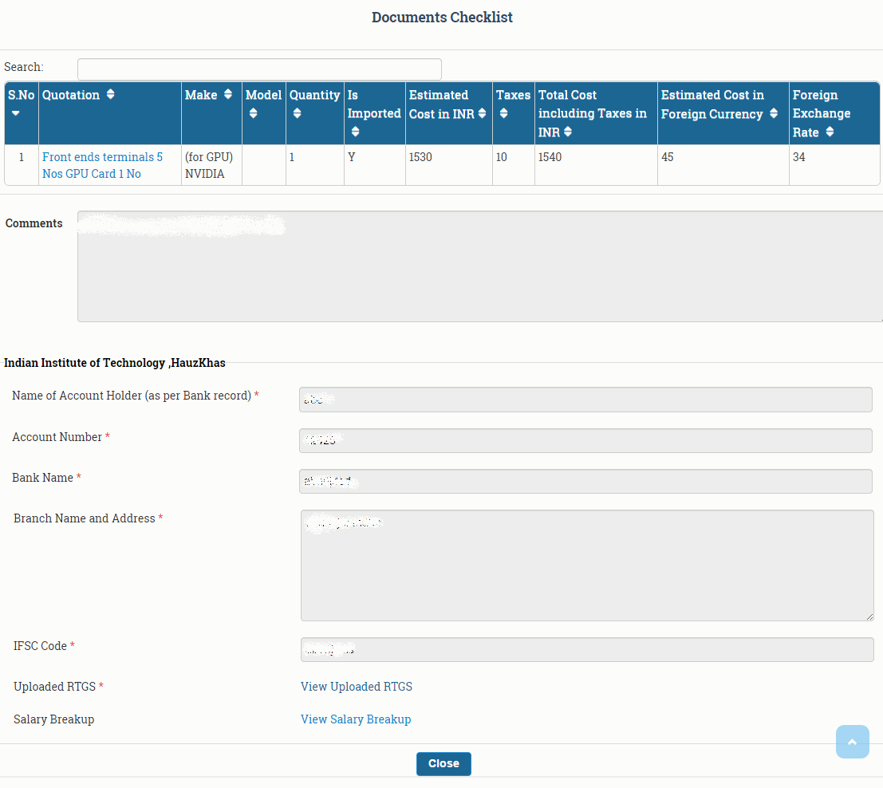Sort by Taxes column arrows
883x788 pixels.
tap(503, 114)
